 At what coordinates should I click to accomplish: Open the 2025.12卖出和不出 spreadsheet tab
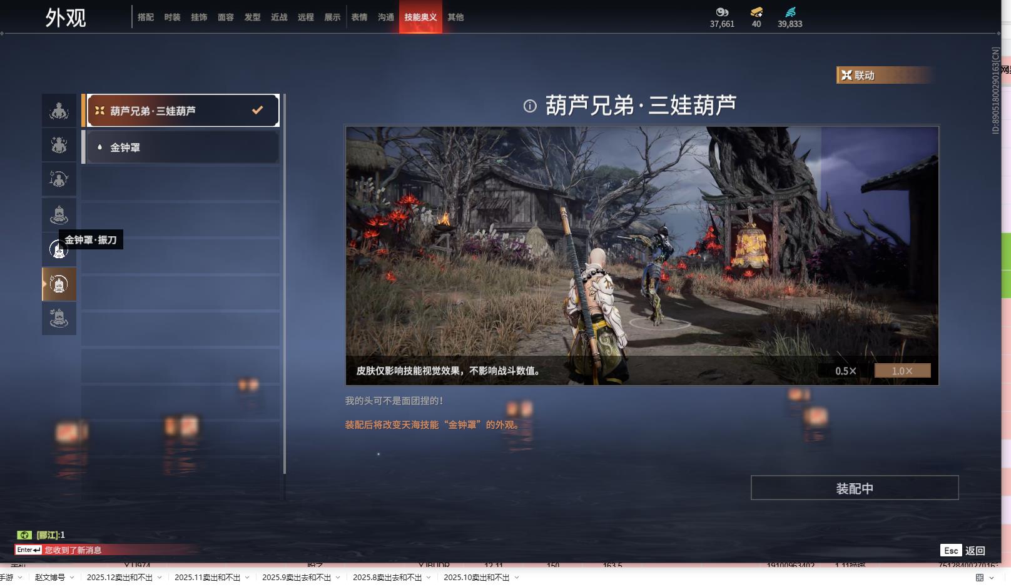click(x=119, y=578)
